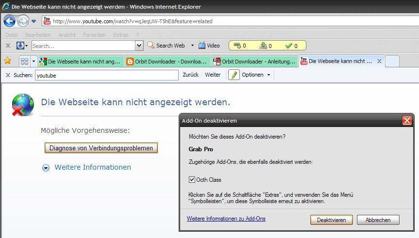
Task: Open the Ansicht menu
Action: coord(67,35)
